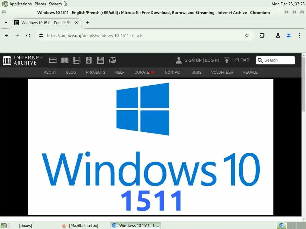
Task: Open the JOBS nav link
Action: 197,72
